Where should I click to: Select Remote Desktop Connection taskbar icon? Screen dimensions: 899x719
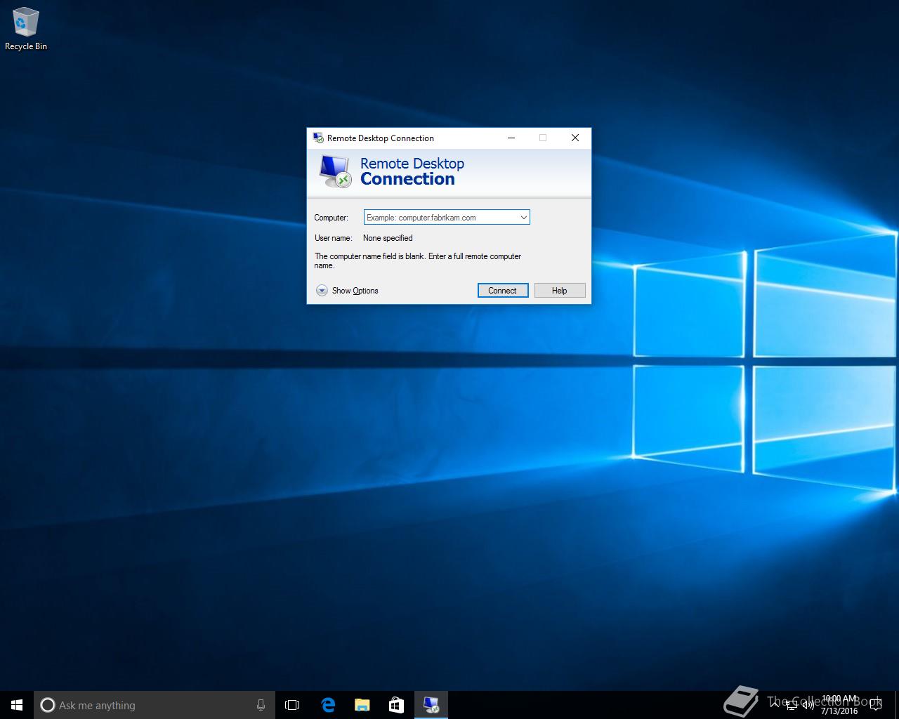431,705
